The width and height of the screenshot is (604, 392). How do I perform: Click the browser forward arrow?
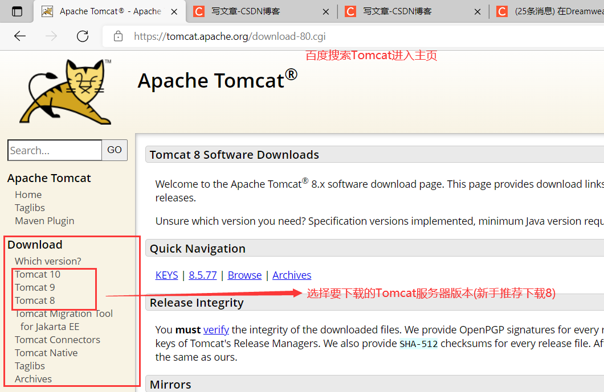(x=51, y=36)
